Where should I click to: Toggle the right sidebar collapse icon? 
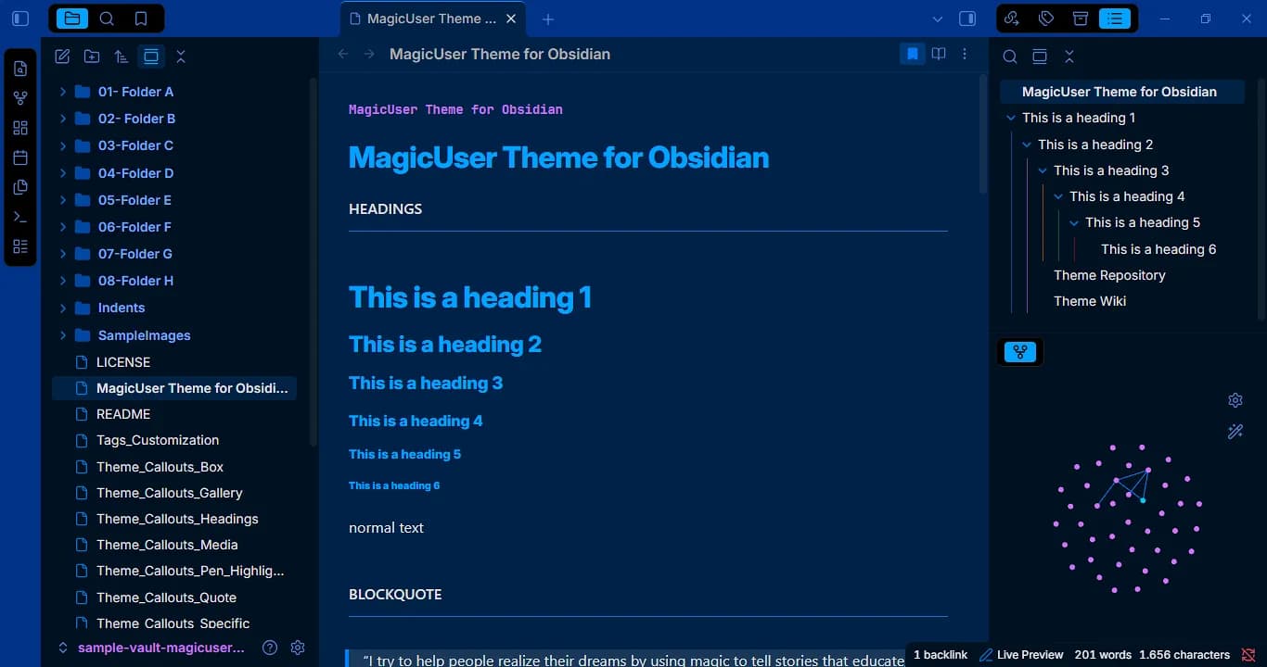click(967, 19)
